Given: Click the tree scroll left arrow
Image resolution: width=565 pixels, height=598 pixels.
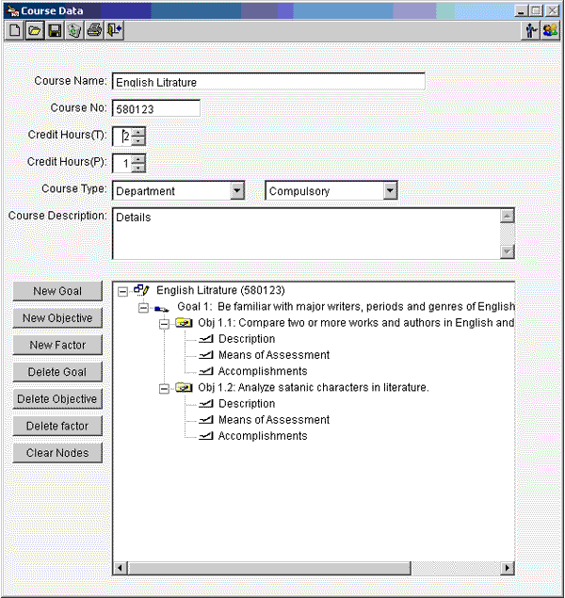Looking at the screenshot, I should pos(121,568).
